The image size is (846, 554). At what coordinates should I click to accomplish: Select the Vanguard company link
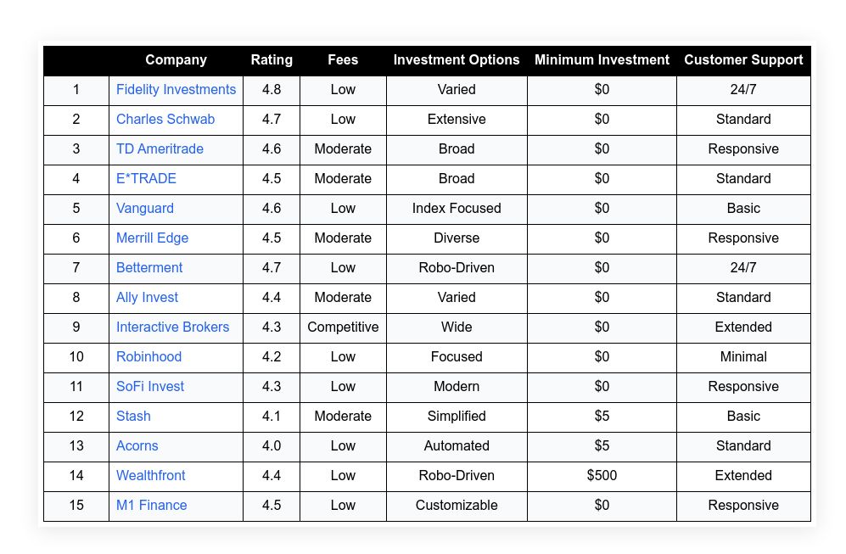point(145,209)
